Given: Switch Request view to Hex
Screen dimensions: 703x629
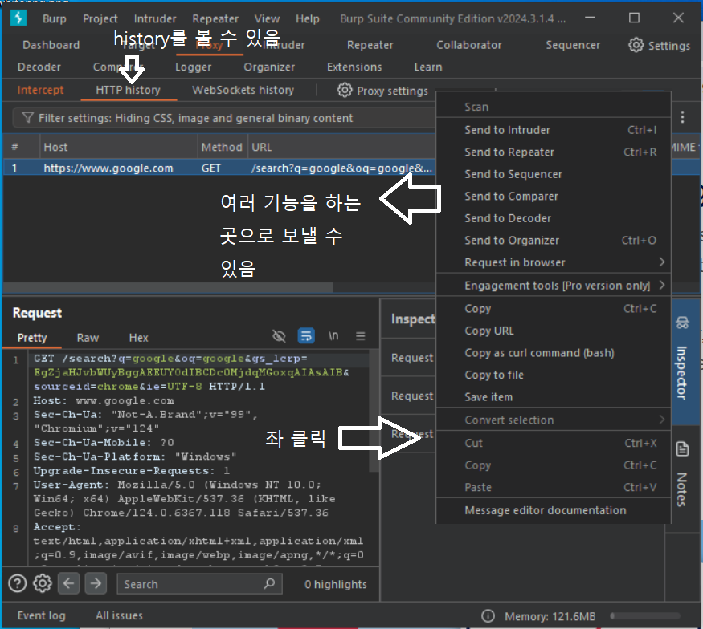Looking at the screenshot, I should click(138, 338).
